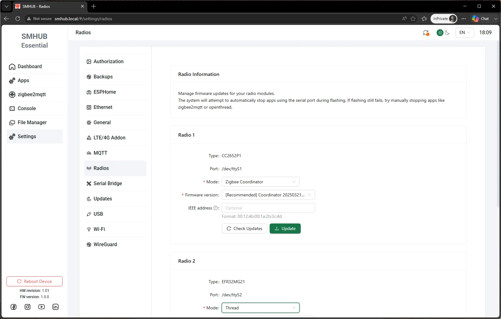Viewport: 501px width, 319px height.
Task: Click the IEEE address help question icon
Action: [216, 208]
